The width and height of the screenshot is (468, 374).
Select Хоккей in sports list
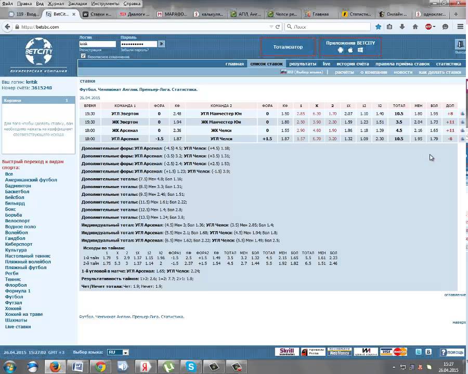[x=13, y=309]
